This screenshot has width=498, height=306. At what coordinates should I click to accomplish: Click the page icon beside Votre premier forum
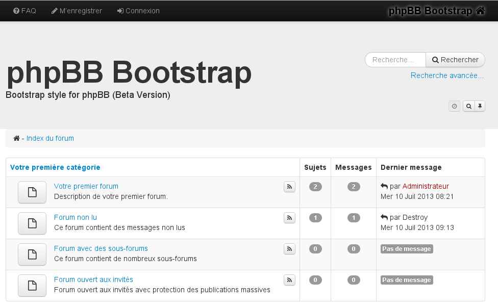32,192
